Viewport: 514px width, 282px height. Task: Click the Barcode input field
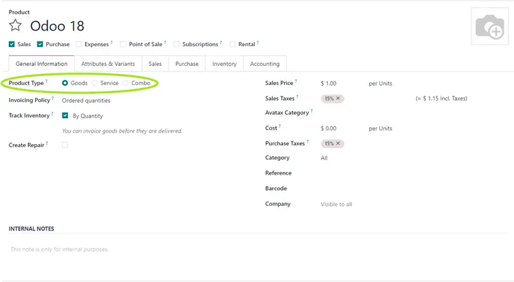click(x=413, y=188)
